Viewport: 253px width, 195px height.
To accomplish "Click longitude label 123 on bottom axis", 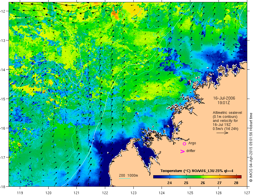I will pos(133,193).
